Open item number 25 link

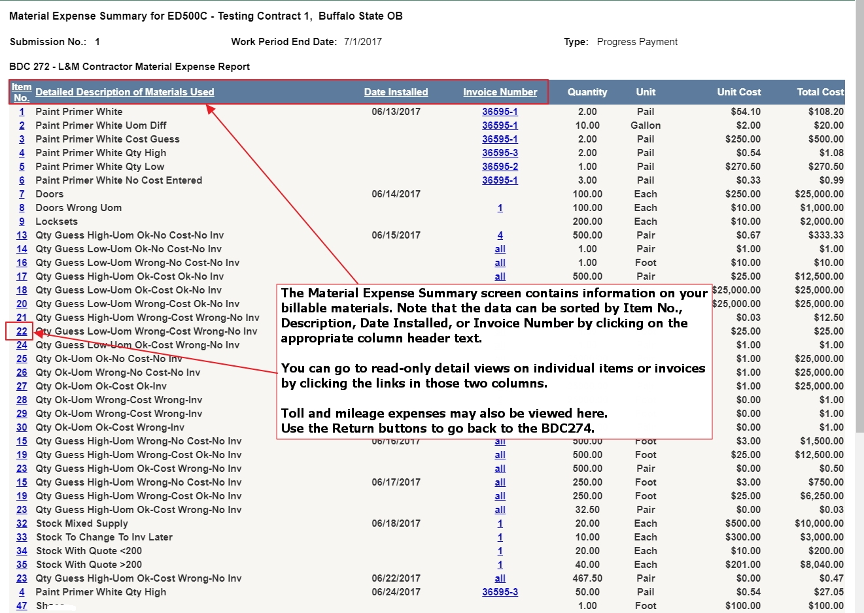pos(22,359)
